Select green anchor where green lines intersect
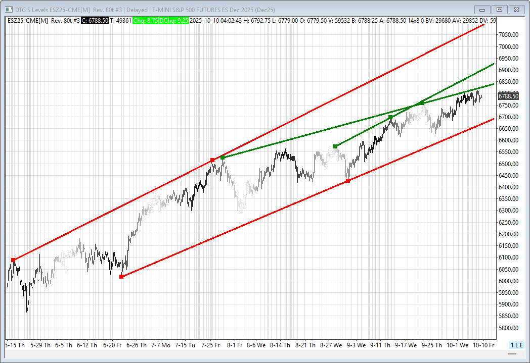Image resolution: width=530 pixels, height=363 pixels. pos(421,103)
